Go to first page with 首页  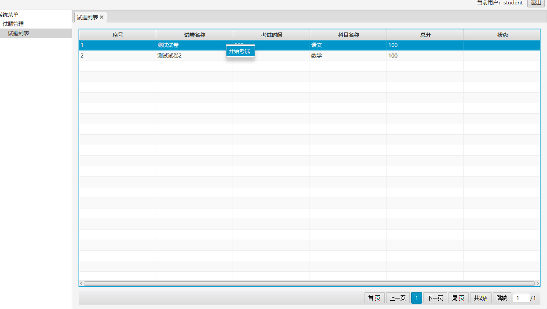(x=374, y=298)
